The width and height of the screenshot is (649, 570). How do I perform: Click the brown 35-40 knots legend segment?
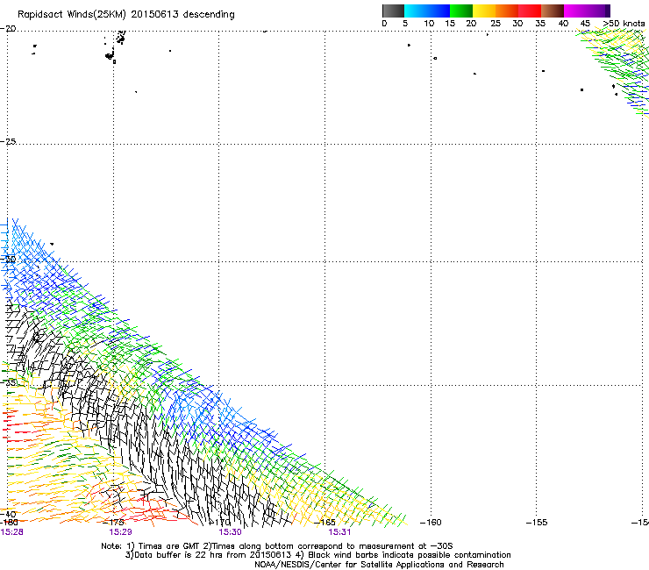[553, 11]
